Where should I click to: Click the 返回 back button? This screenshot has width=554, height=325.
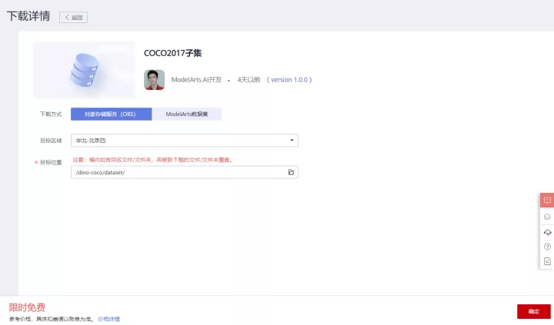click(74, 17)
